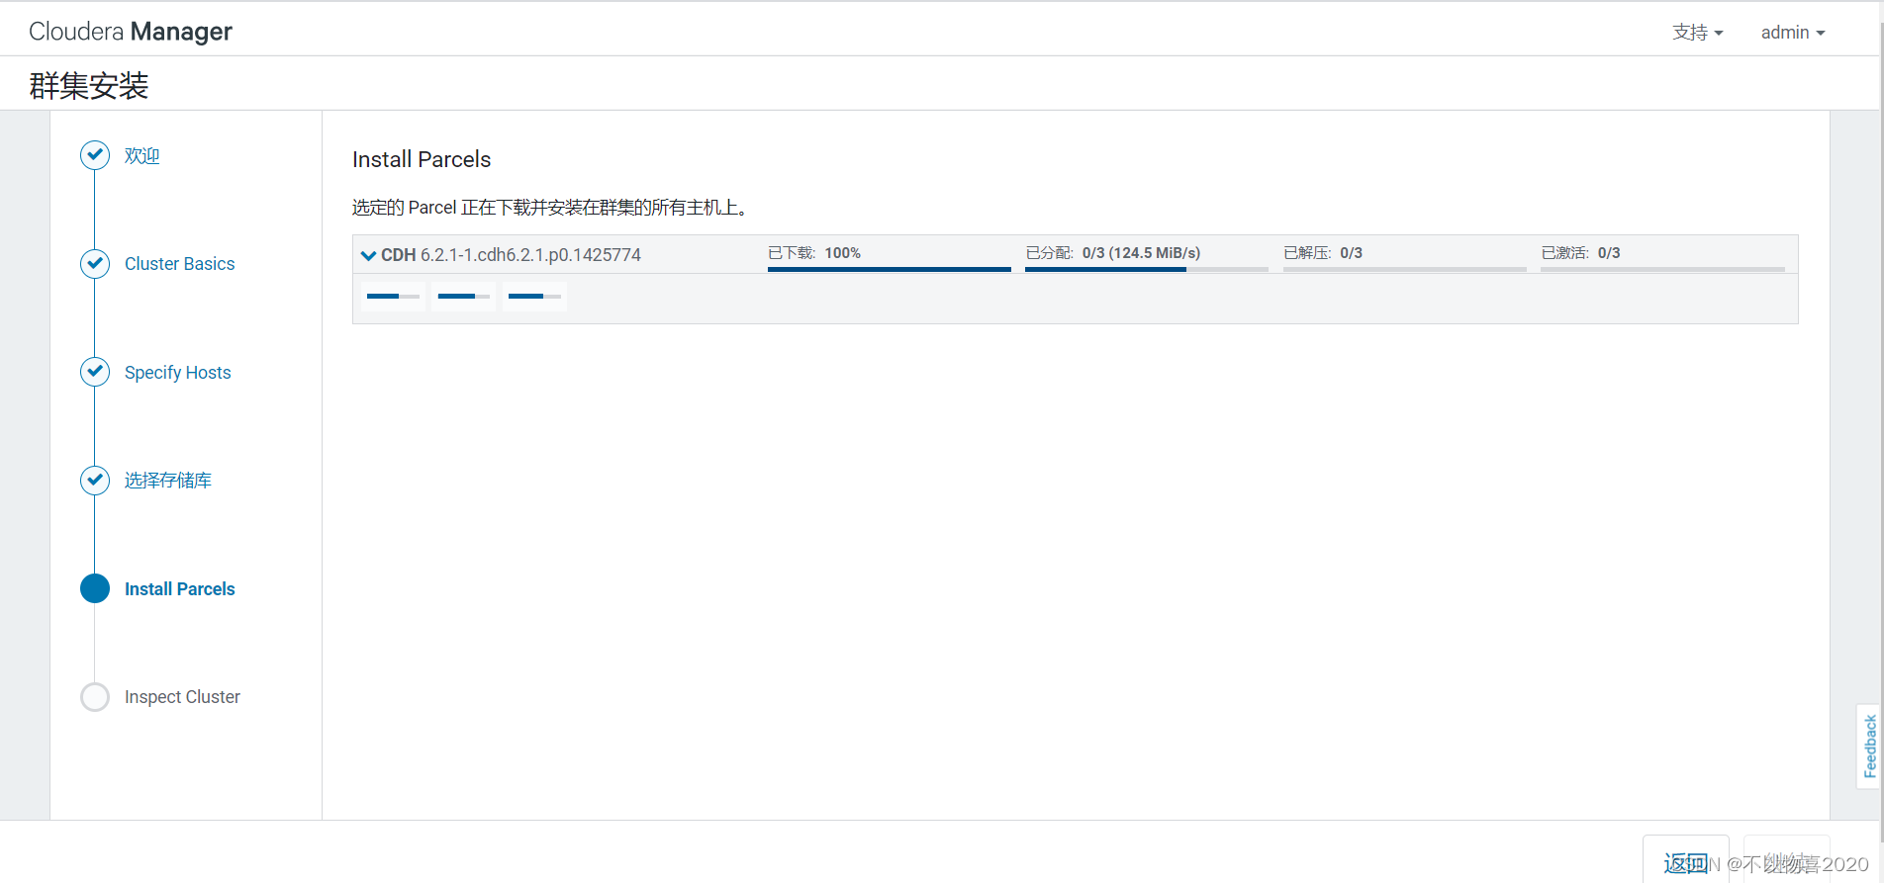The image size is (1884, 883).
Task: Click the second host progress mini bar
Action: coord(464,297)
